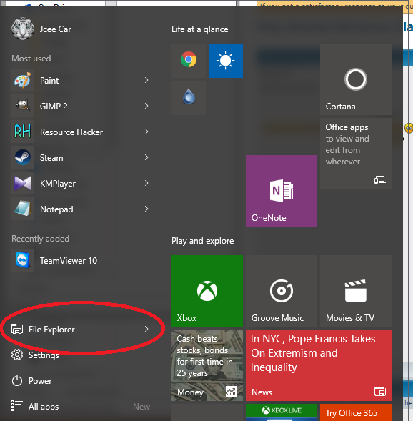Image resolution: width=413 pixels, height=421 pixels.
Task: Click the File Explorer folder icon
Action: click(x=17, y=329)
